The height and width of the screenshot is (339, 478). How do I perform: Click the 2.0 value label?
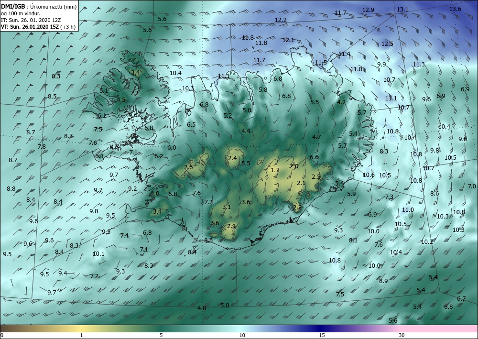(x=294, y=166)
